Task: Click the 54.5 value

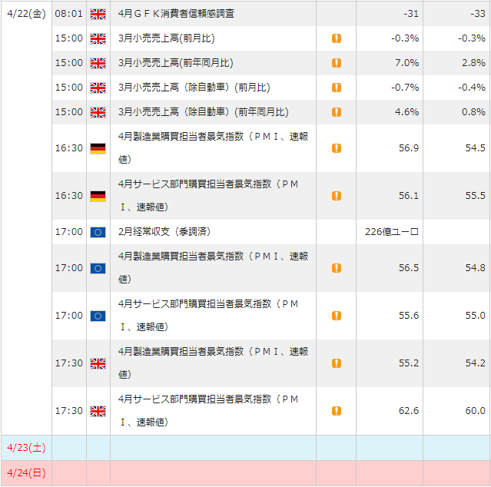Action: pyautogui.click(x=476, y=148)
